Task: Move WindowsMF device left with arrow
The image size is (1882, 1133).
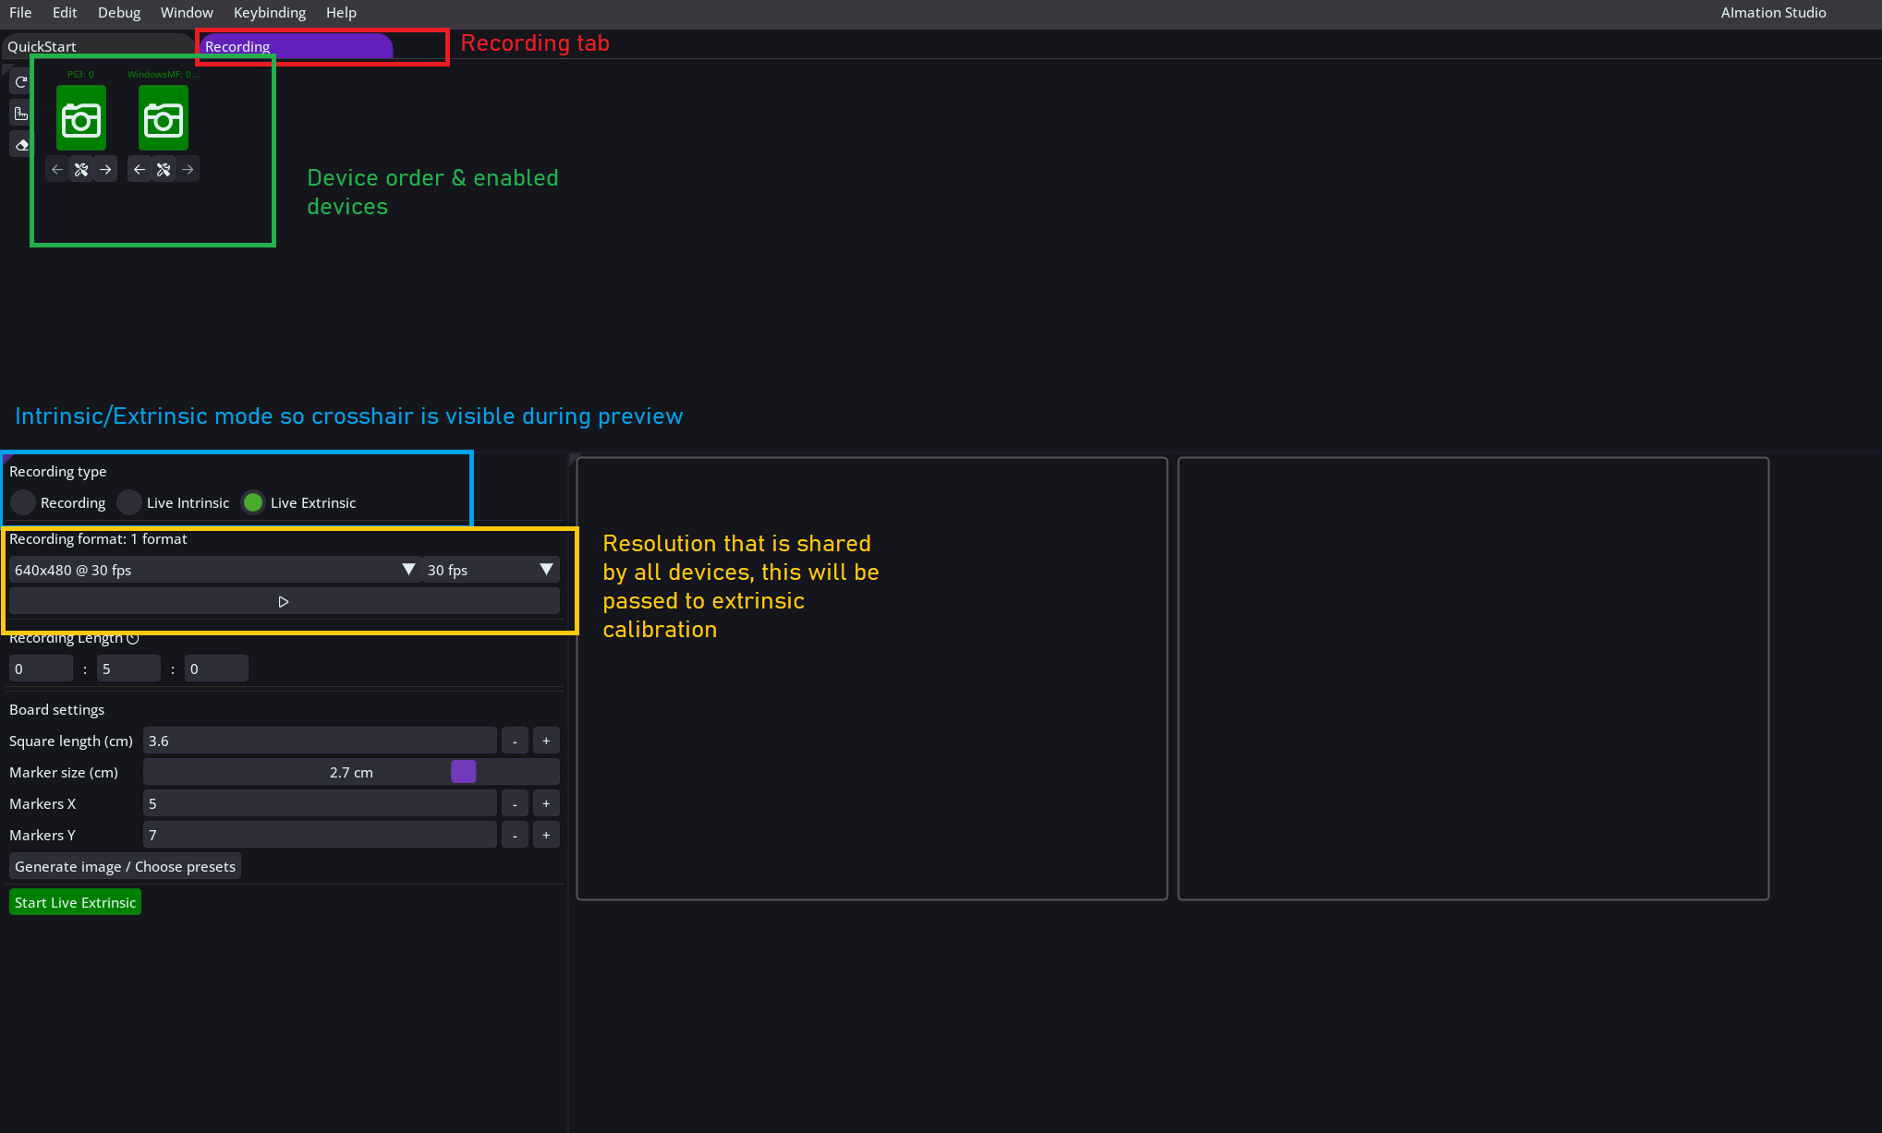Action: click(140, 170)
